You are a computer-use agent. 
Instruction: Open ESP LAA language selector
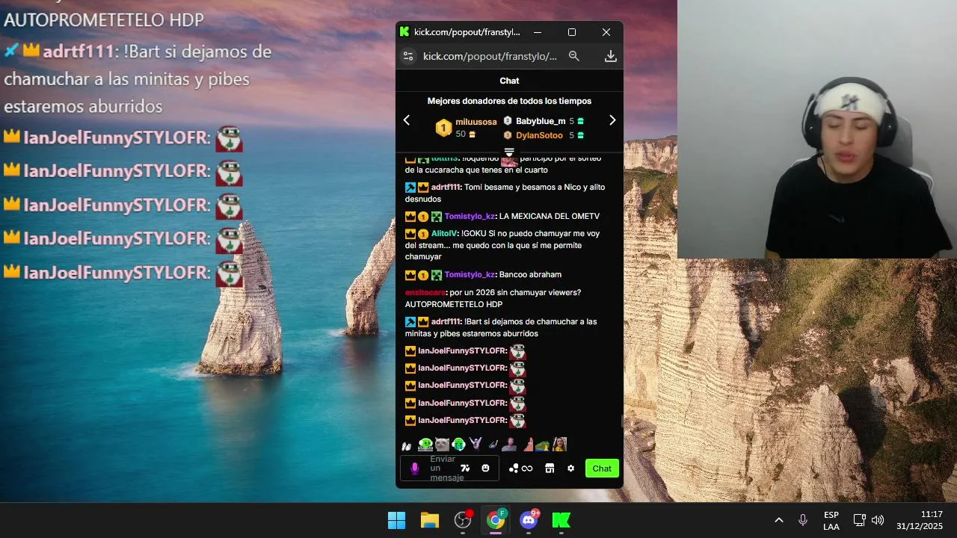pos(831,521)
